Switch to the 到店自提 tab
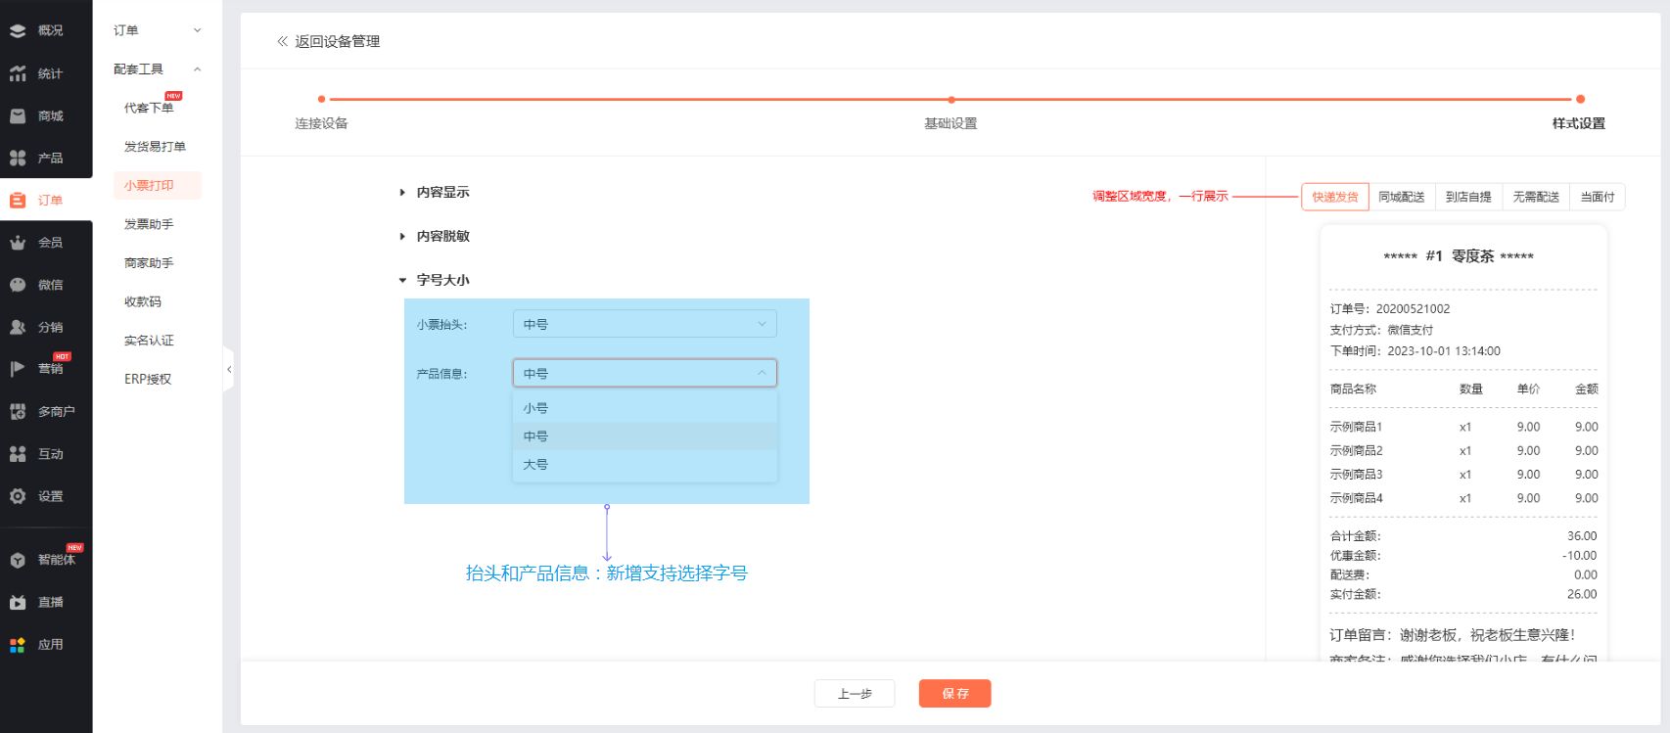This screenshot has width=1670, height=733. point(1467,197)
